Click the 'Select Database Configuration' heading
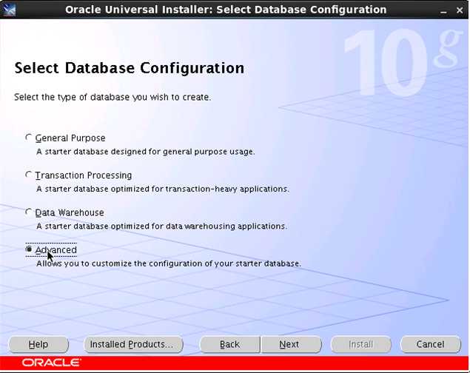This screenshot has width=470, height=373. 130,68
